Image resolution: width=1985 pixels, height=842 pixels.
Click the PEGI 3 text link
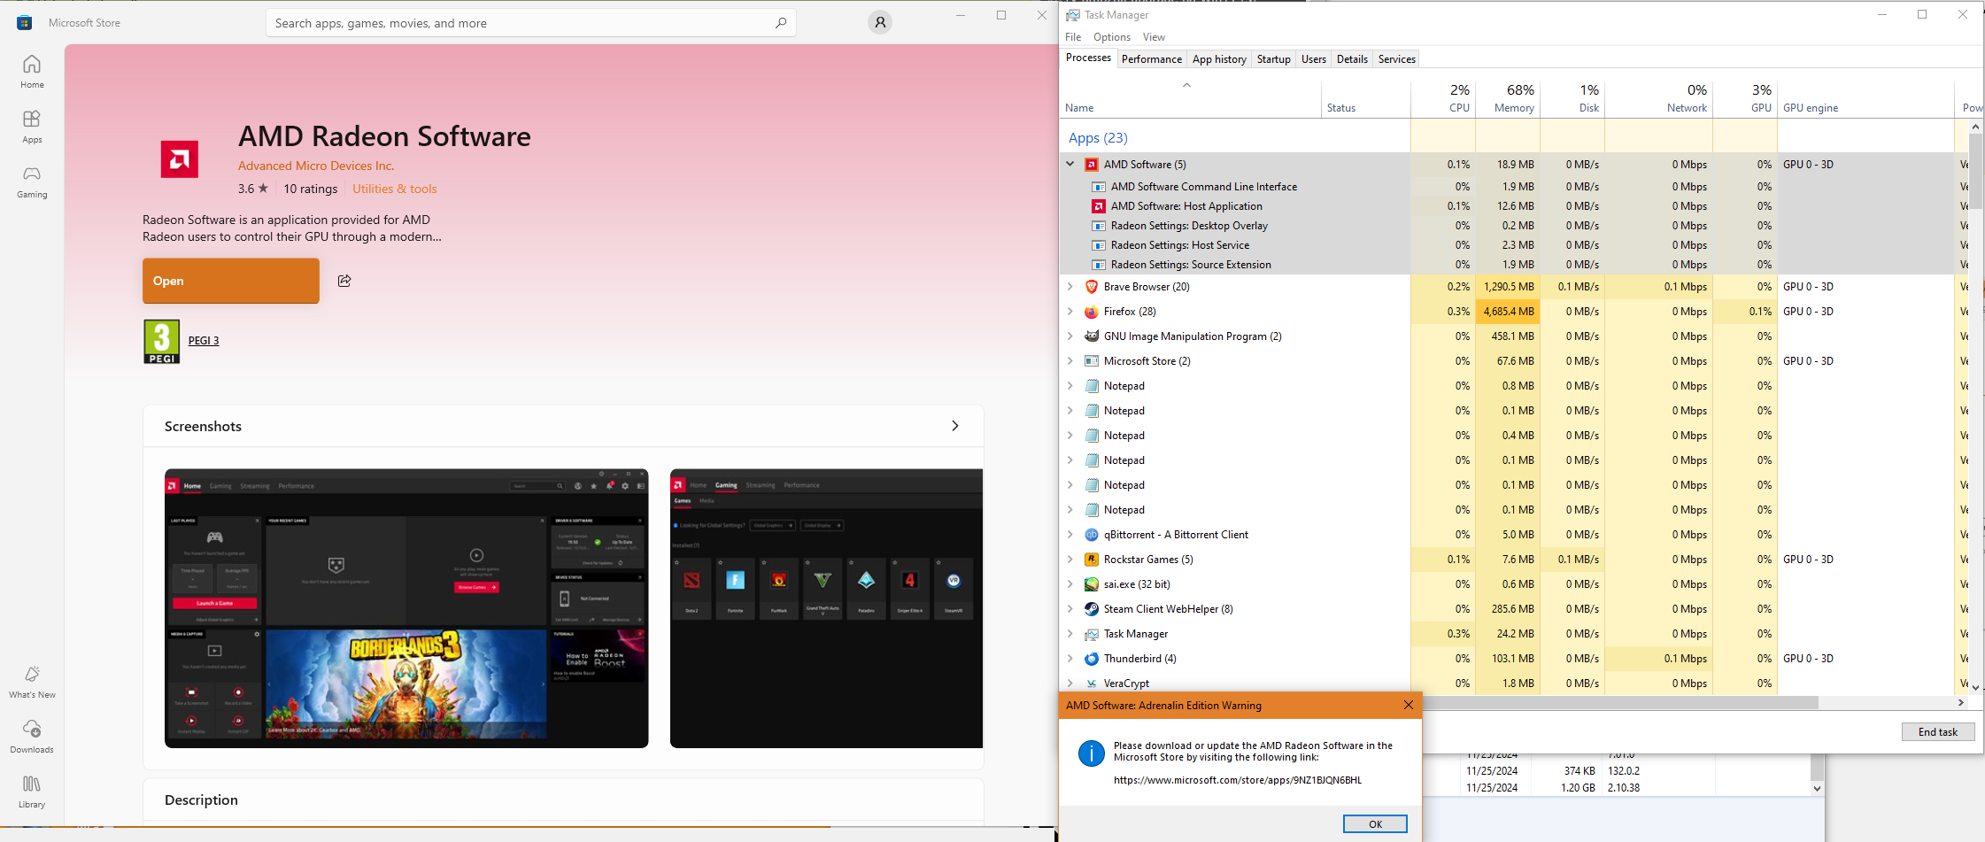(204, 341)
